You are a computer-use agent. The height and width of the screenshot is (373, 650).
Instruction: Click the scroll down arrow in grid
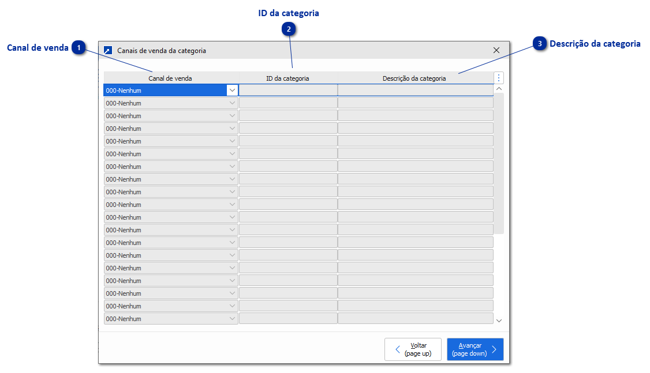pos(499,321)
